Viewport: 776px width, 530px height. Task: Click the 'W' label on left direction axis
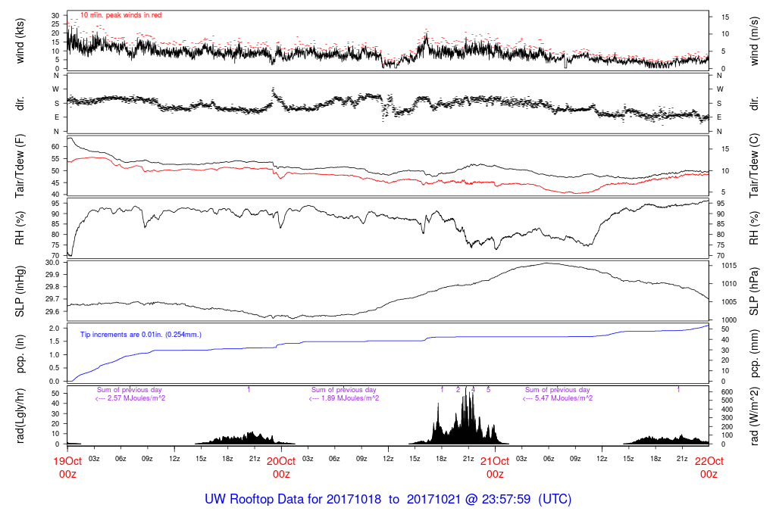56,89
